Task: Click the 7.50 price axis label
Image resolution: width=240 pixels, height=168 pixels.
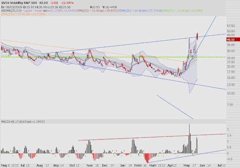Action: 230,105
